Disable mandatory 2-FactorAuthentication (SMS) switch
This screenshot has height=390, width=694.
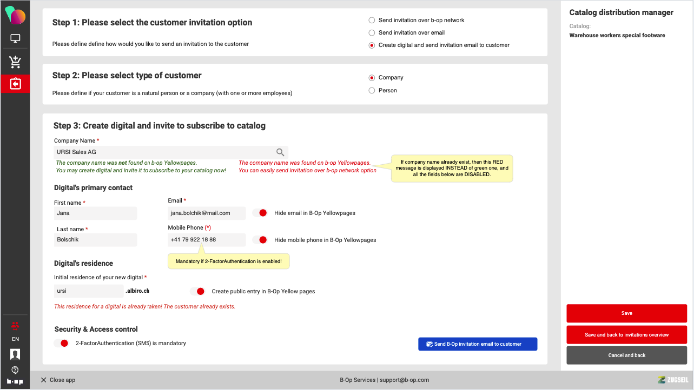(x=61, y=343)
